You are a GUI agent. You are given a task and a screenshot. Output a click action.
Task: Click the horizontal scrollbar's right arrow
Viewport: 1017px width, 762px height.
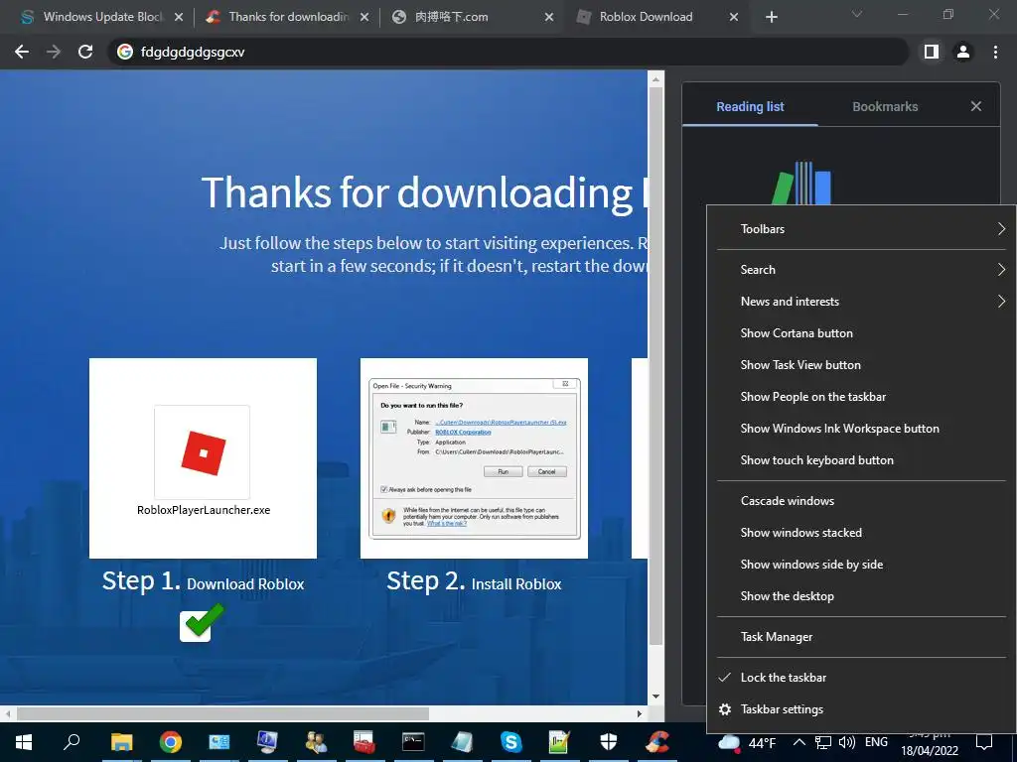[640, 713]
